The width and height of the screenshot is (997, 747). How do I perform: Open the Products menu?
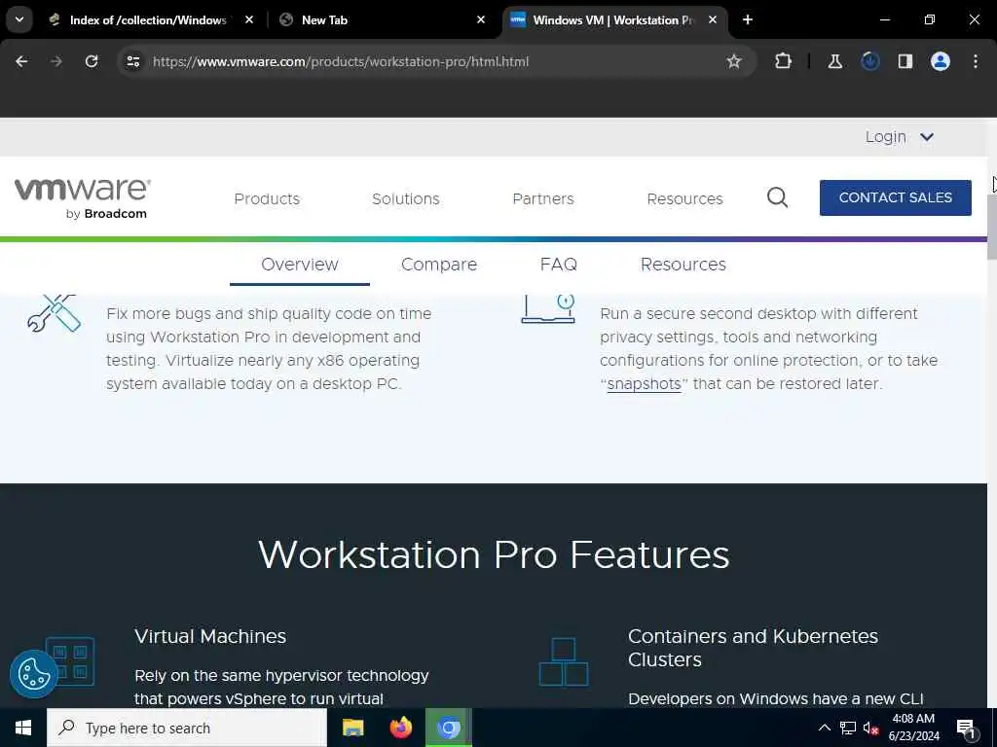[x=267, y=198]
